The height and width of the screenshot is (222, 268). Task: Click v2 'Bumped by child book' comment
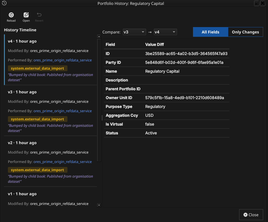click(50, 179)
